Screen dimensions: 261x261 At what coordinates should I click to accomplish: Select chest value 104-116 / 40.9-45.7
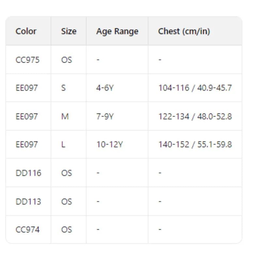pyautogui.click(x=195, y=88)
